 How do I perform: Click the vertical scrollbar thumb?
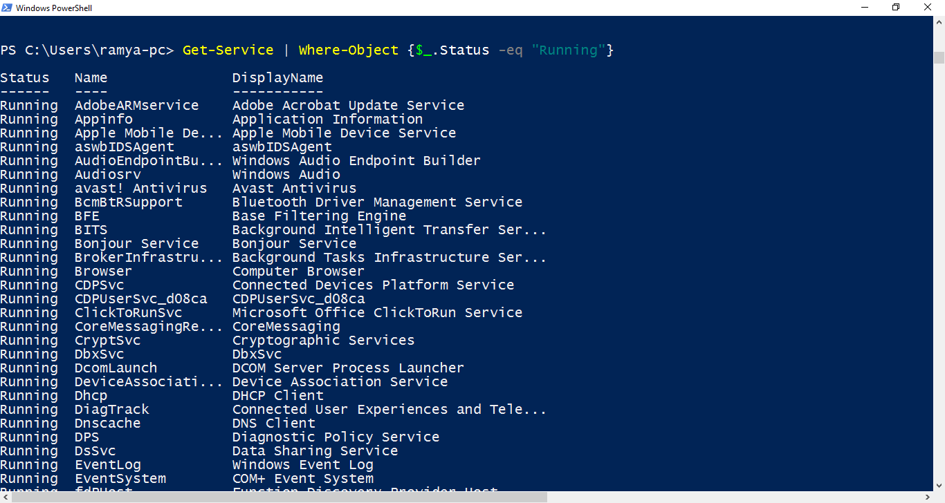(x=939, y=57)
